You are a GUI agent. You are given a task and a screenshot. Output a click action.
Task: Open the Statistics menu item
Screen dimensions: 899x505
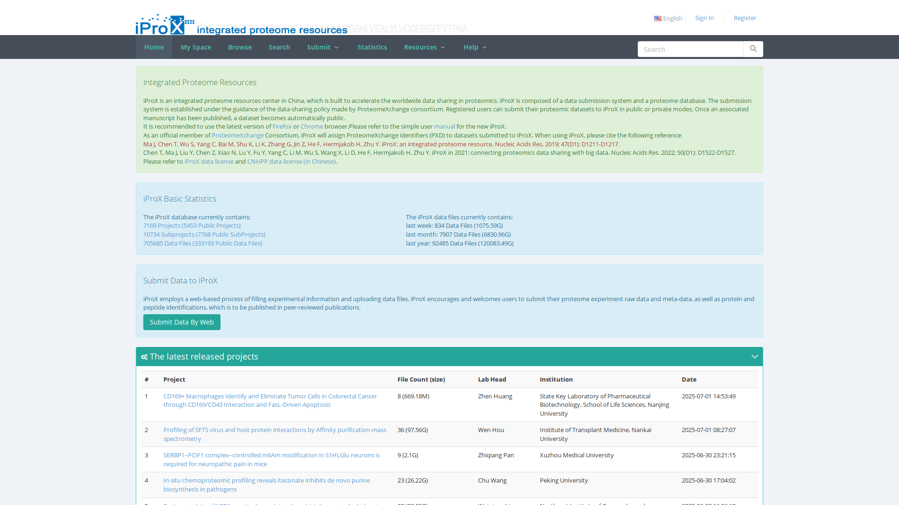point(372,47)
